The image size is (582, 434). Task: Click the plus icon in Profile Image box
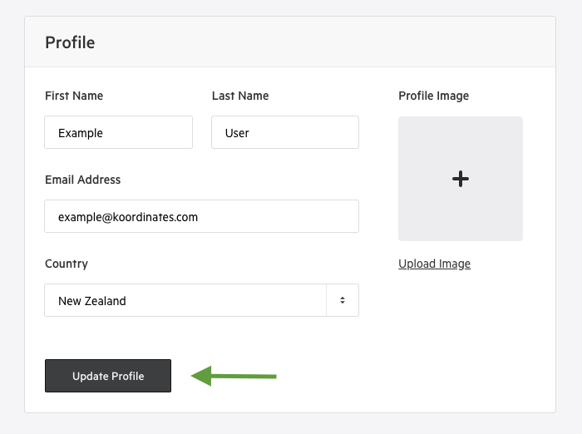pyautogui.click(x=461, y=179)
